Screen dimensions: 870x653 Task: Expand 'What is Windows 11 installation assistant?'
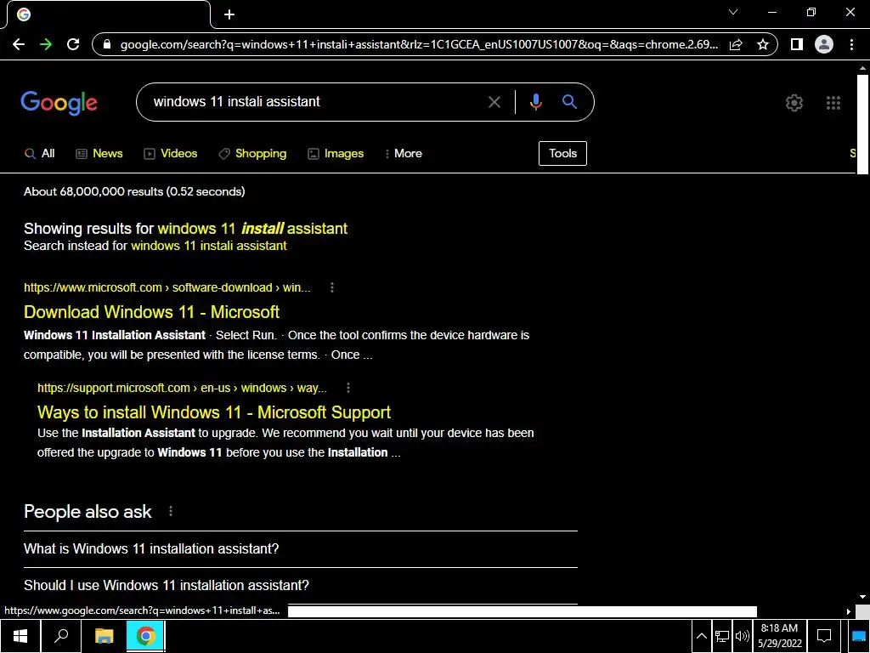[300, 549]
